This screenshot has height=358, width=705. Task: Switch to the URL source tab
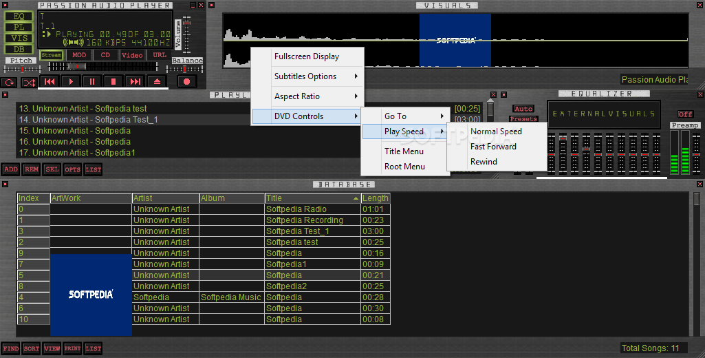click(160, 55)
